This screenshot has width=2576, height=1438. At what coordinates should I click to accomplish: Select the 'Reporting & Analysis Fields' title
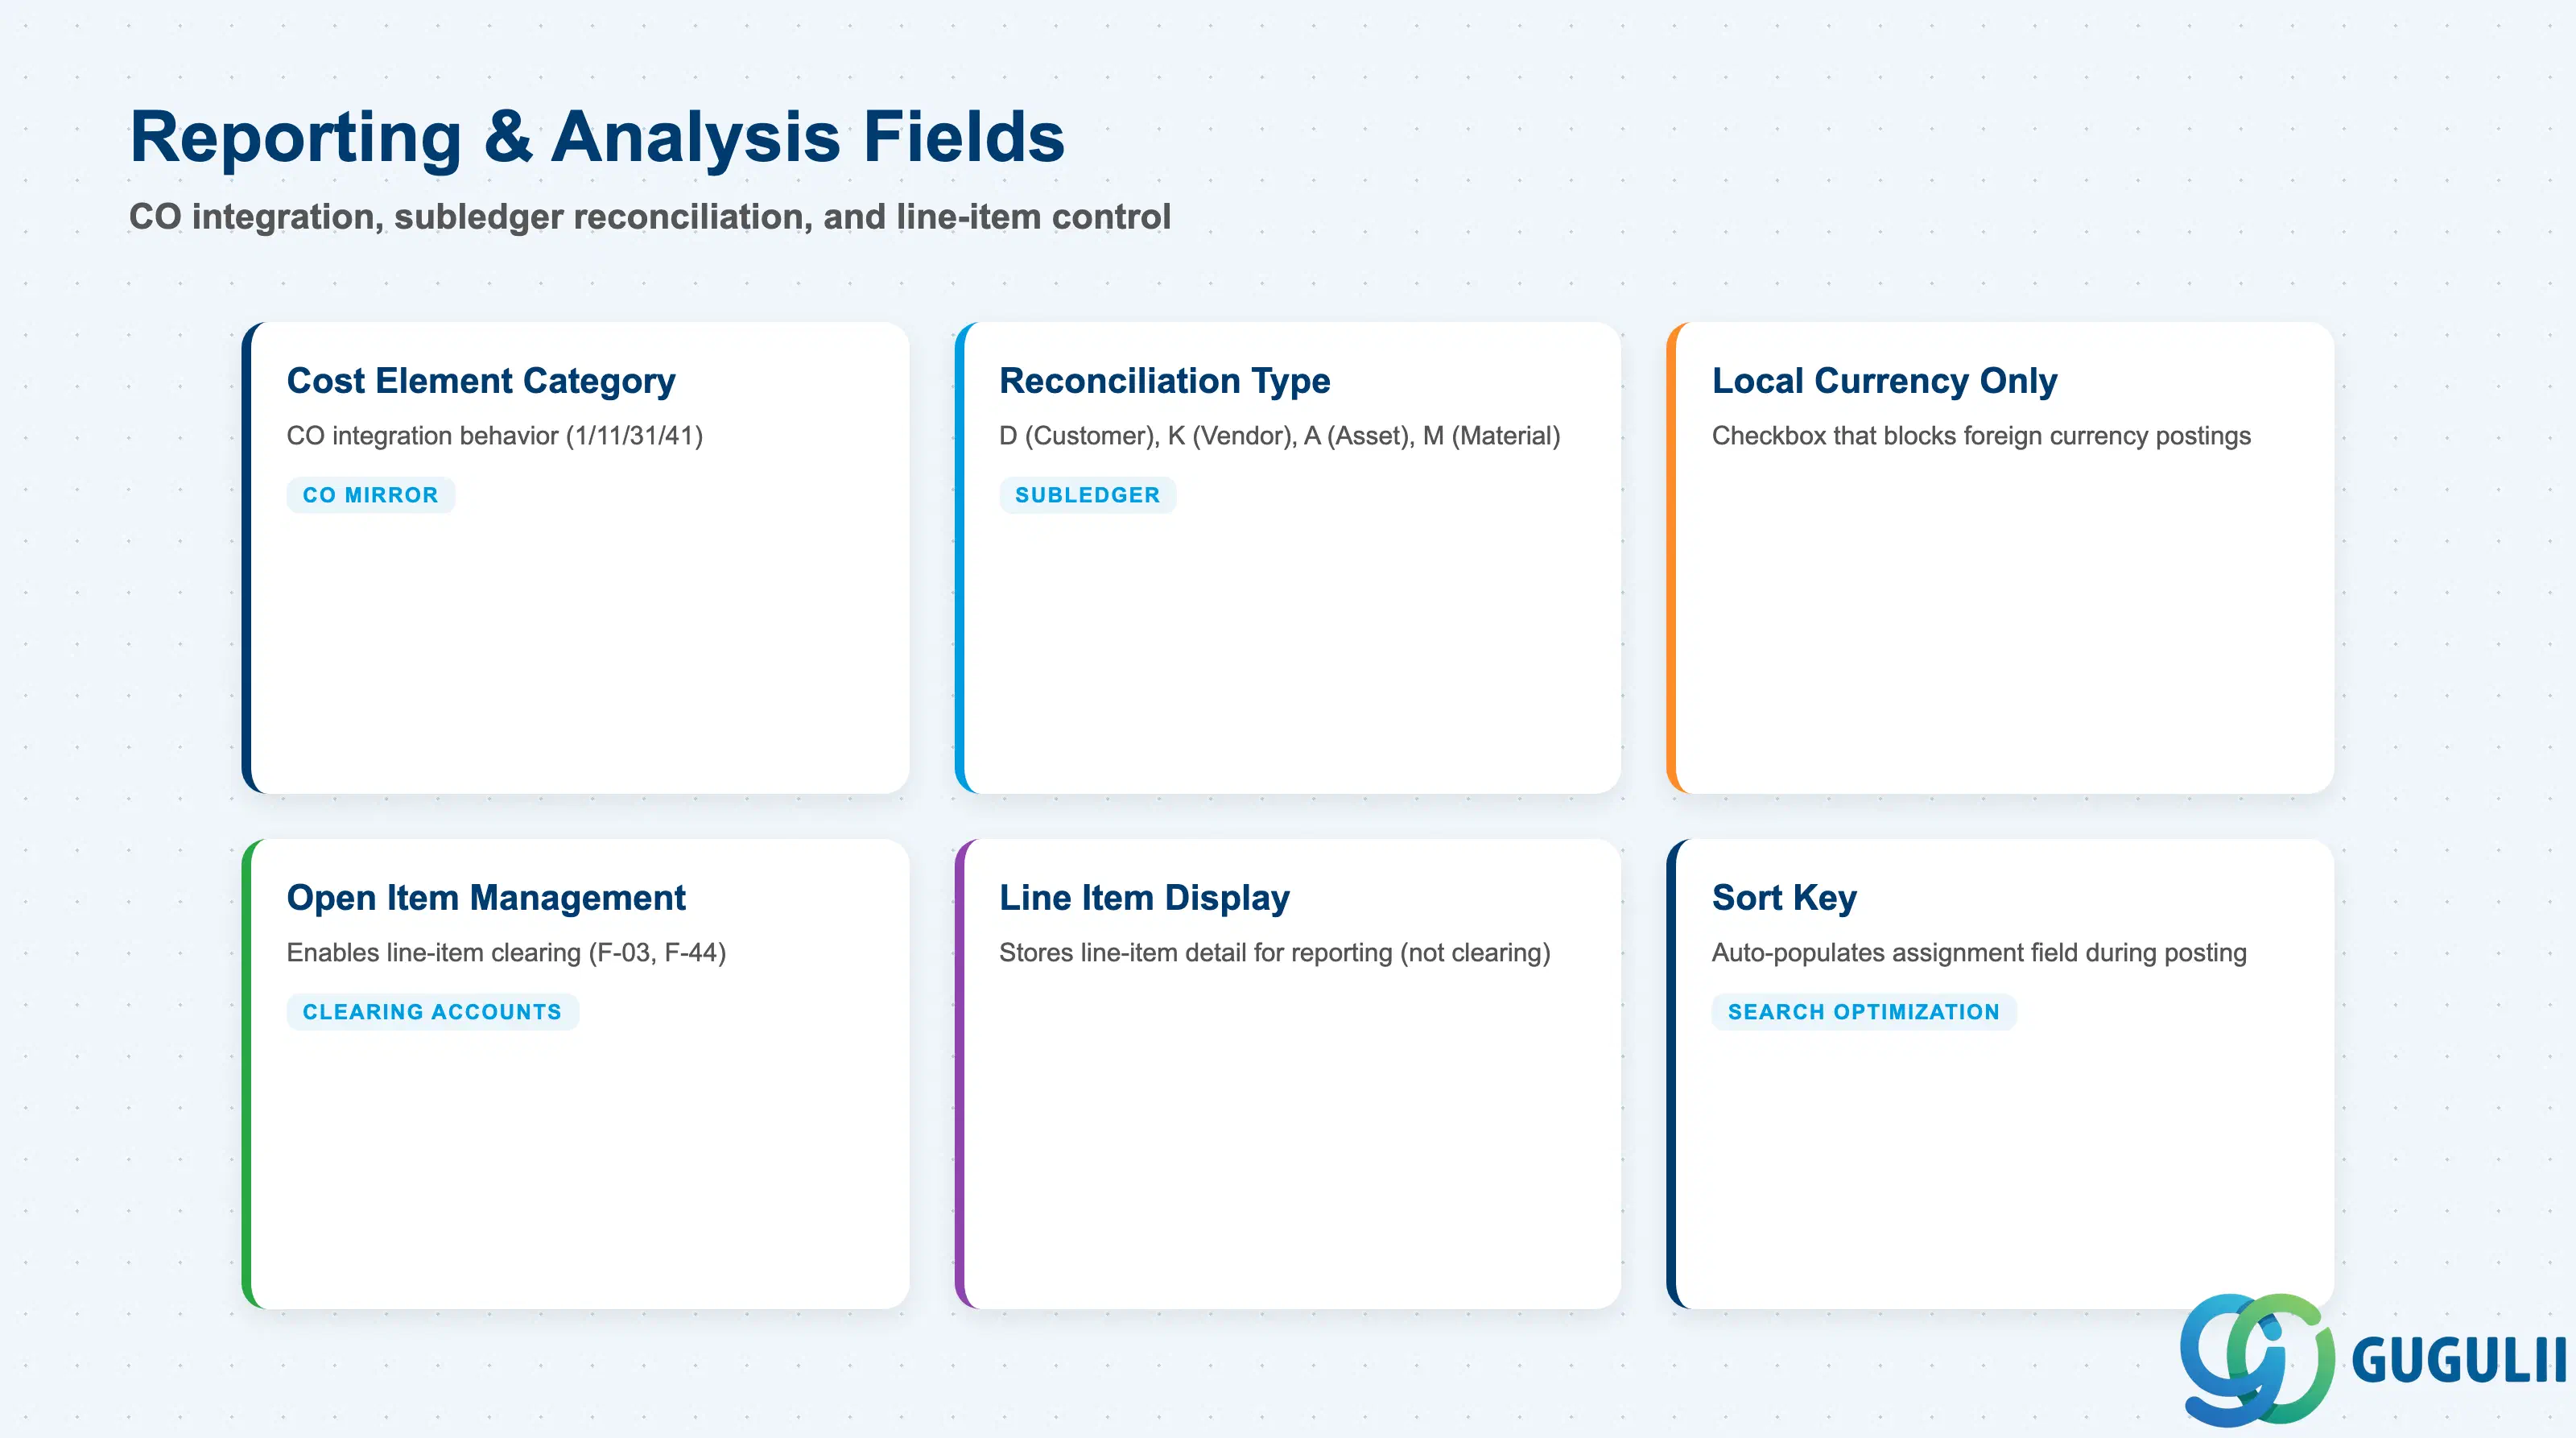point(597,137)
